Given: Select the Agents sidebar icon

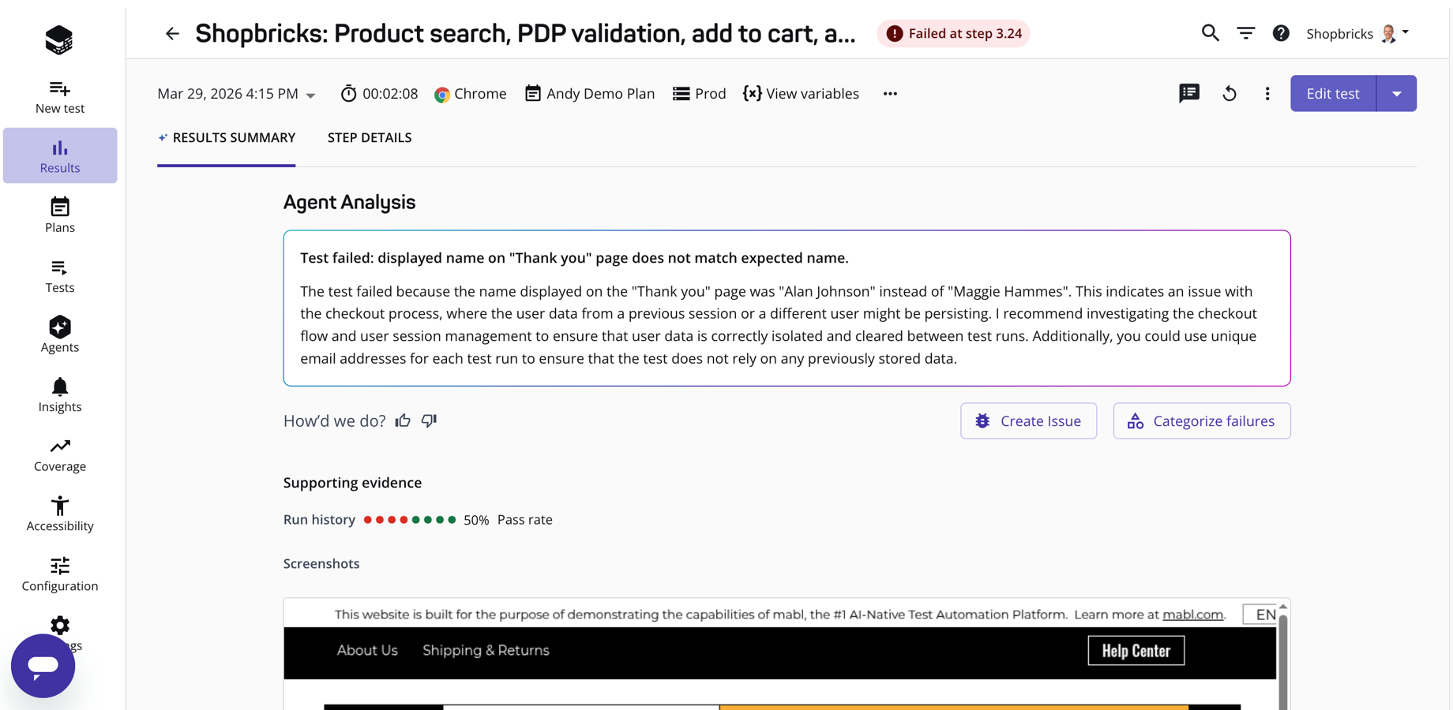Looking at the screenshot, I should [x=59, y=333].
